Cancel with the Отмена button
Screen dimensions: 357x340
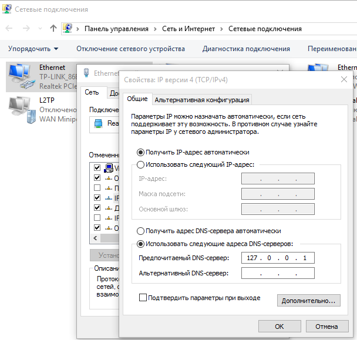(326, 326)
